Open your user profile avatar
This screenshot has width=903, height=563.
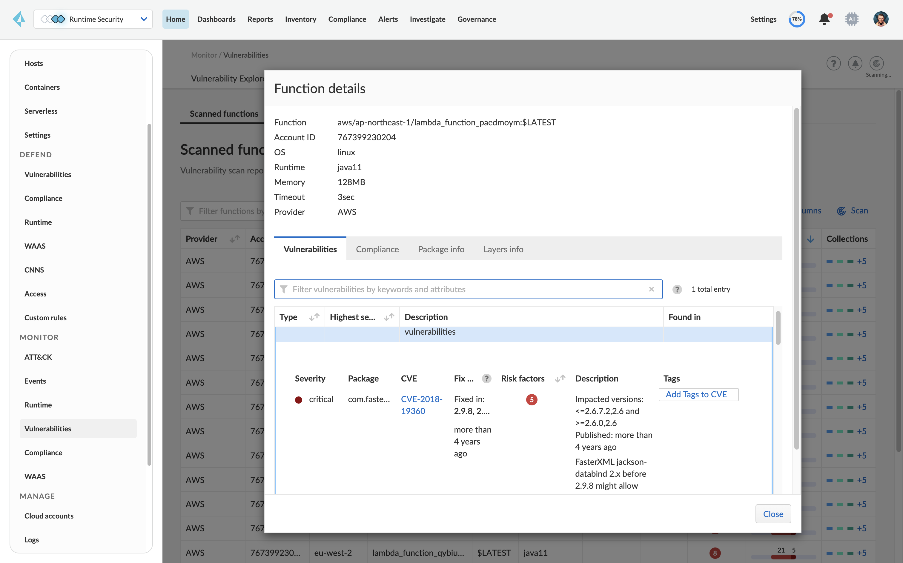[x=881, y=19]
